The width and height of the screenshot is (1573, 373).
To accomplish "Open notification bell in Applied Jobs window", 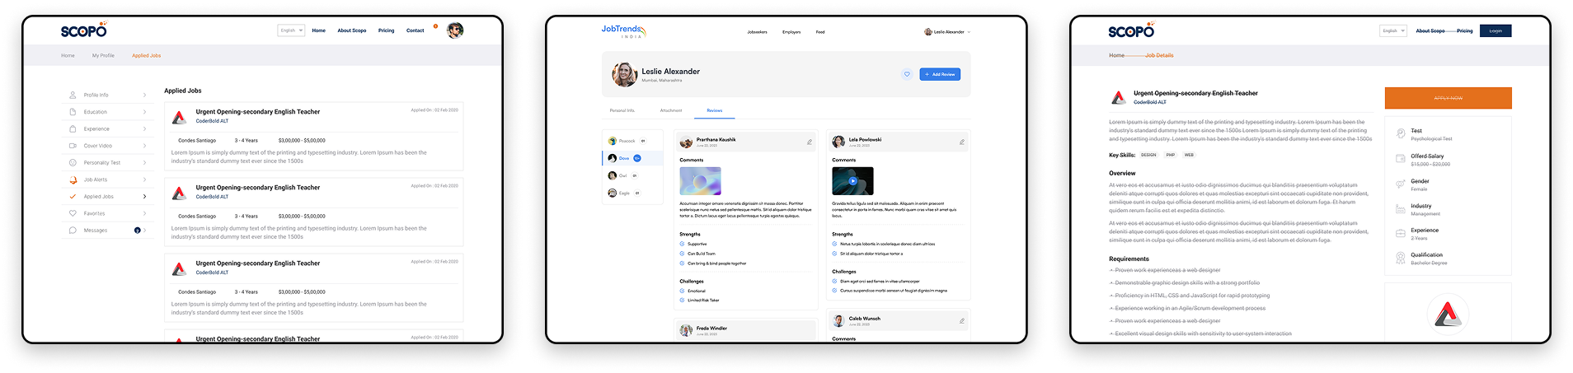I will (435, 26).
